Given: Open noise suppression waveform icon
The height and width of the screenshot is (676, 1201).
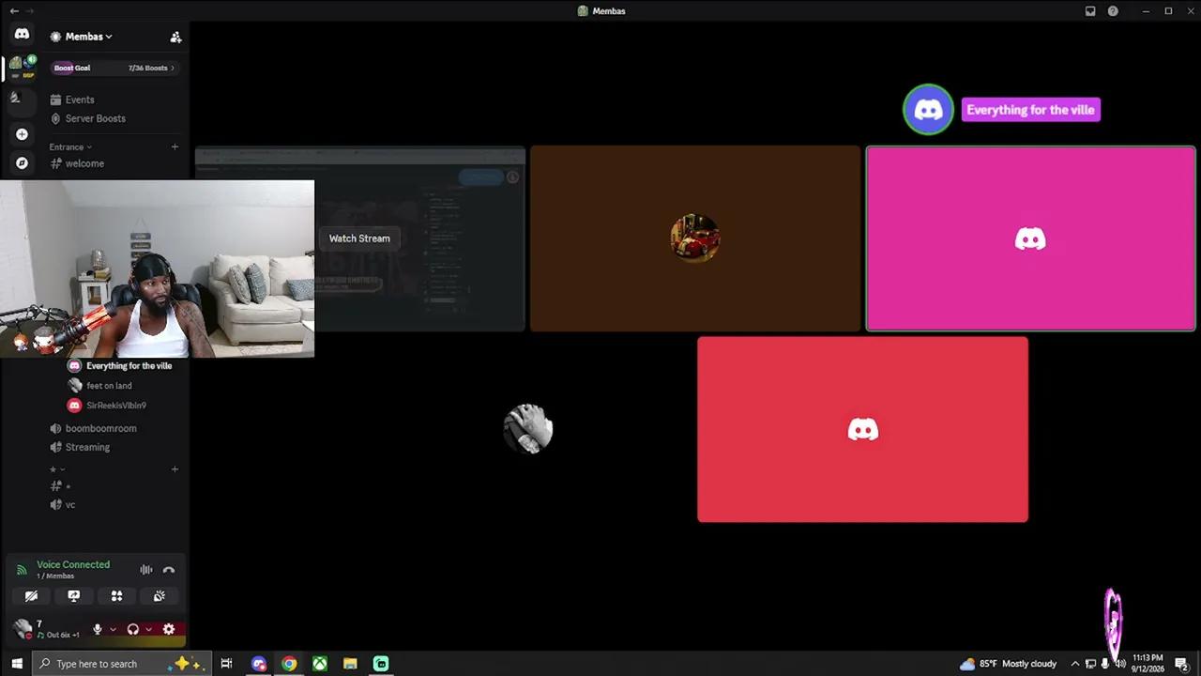Looking at the screenshot, I should 146,570.
